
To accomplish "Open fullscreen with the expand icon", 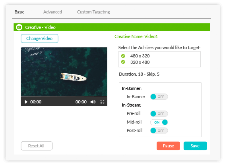I will [102, 102].
